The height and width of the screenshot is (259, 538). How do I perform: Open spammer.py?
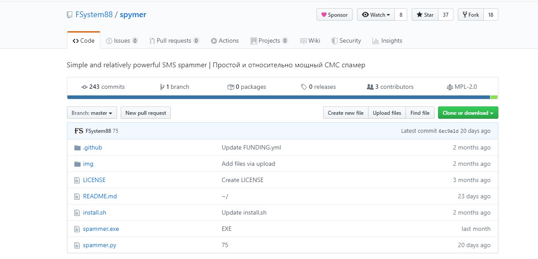(x=99, y=245)
